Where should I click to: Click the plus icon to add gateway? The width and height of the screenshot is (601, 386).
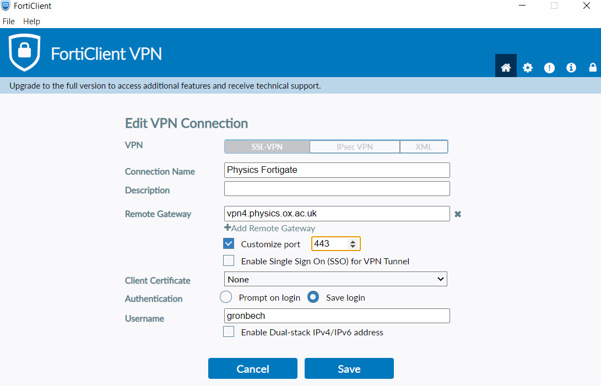click(228, 228)
